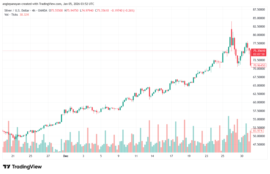Click the Dec date axis label
This screenshot has width=270, height=174.
coord(66,156)
